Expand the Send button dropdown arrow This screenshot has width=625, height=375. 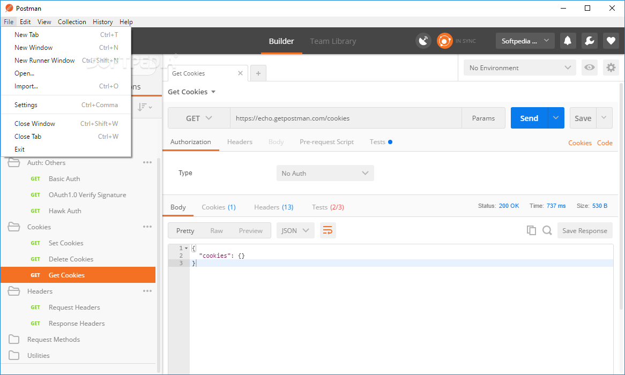556,118
